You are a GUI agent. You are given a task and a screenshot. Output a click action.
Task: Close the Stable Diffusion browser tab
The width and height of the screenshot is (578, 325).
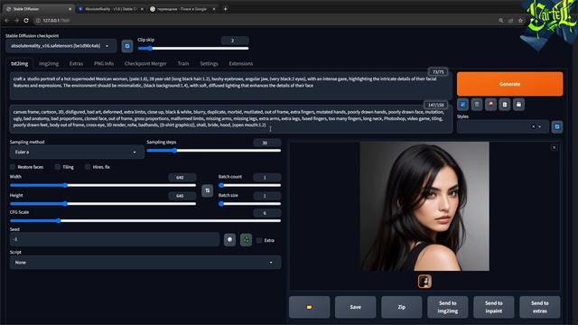[x=70, y=9]
